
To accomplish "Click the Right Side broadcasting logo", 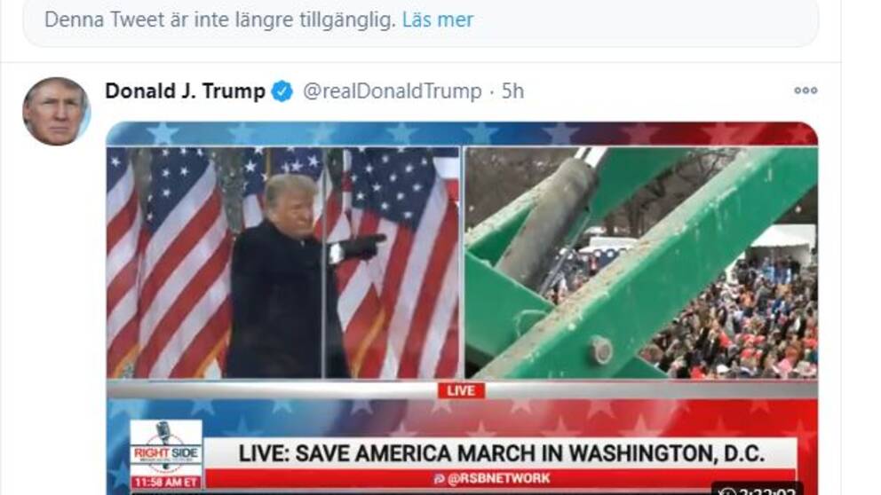I will (166, 448).
